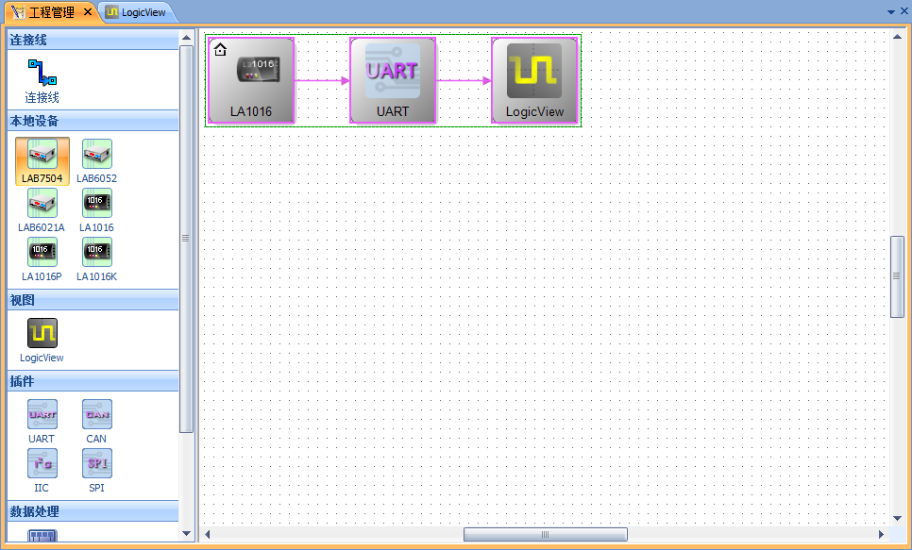Collapse the 视图 section header
Viewport: 912px width, 550px height.
coord(93,300)
